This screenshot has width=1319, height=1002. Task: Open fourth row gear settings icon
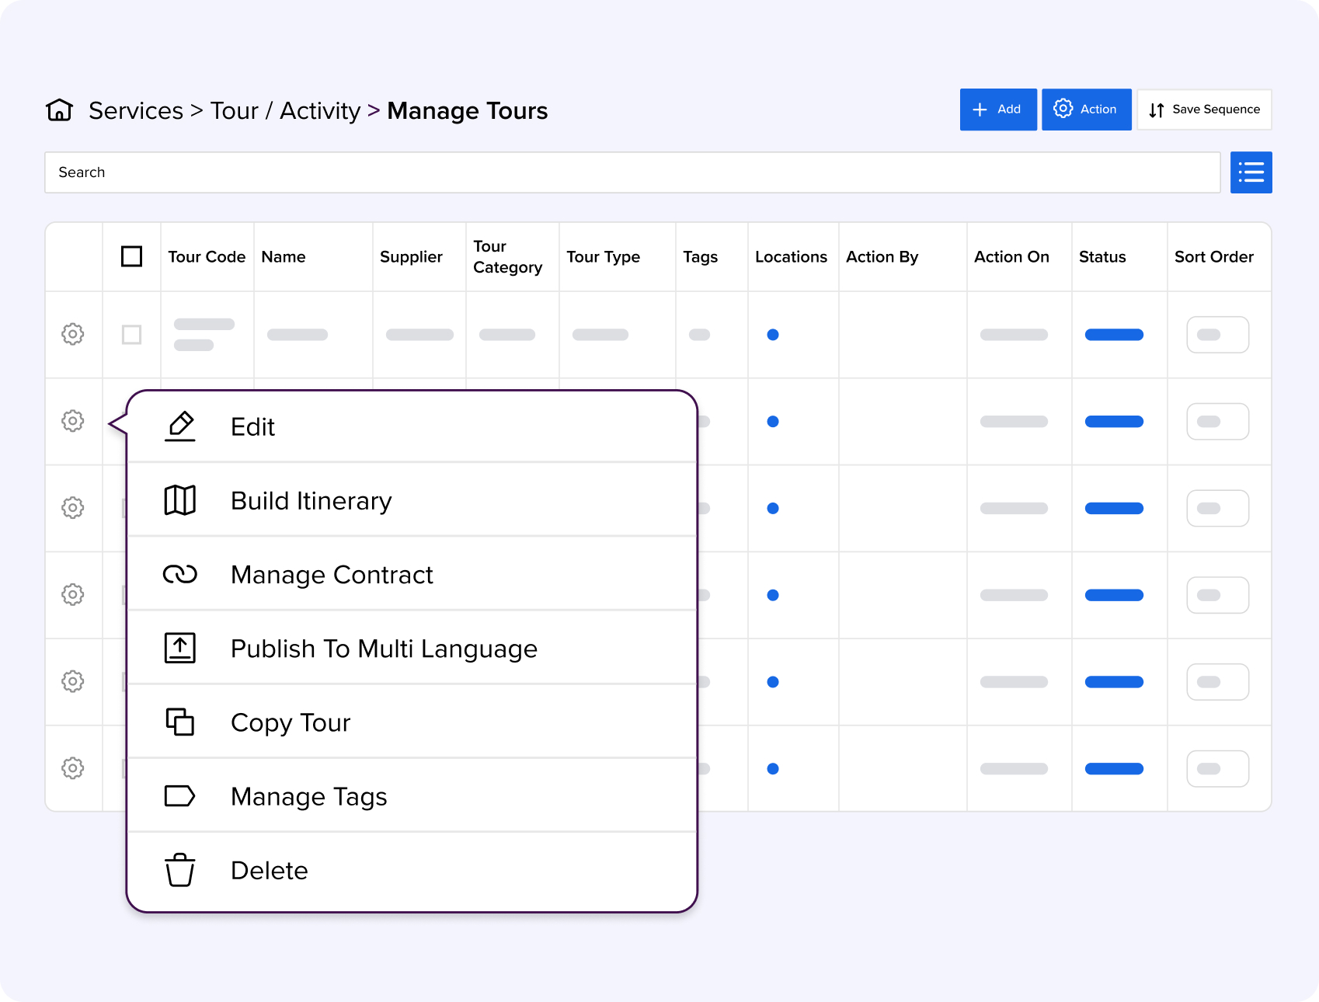[x=73, y=595]
